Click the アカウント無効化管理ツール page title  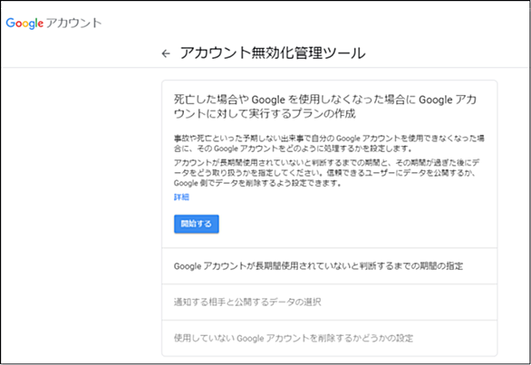tap(273, 53)
